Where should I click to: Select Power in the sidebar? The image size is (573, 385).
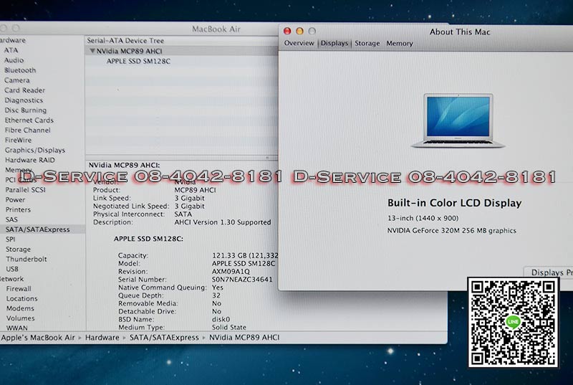click(x=15, y=199)
